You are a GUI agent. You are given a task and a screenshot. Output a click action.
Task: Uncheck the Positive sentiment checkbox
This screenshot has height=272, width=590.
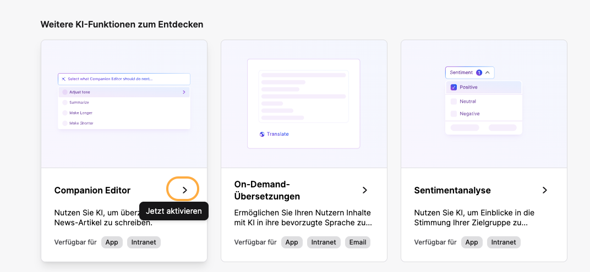[454, 87]
